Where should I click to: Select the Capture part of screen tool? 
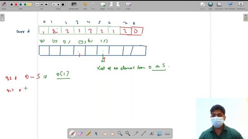[x=159, y=134]
